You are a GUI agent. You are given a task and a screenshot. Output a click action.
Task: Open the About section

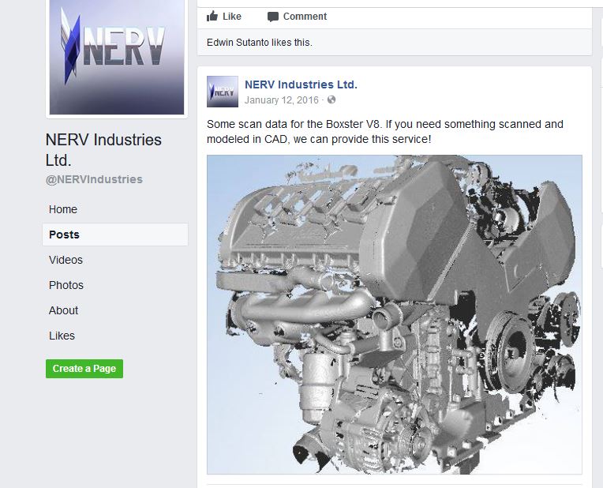pos(63,310)
